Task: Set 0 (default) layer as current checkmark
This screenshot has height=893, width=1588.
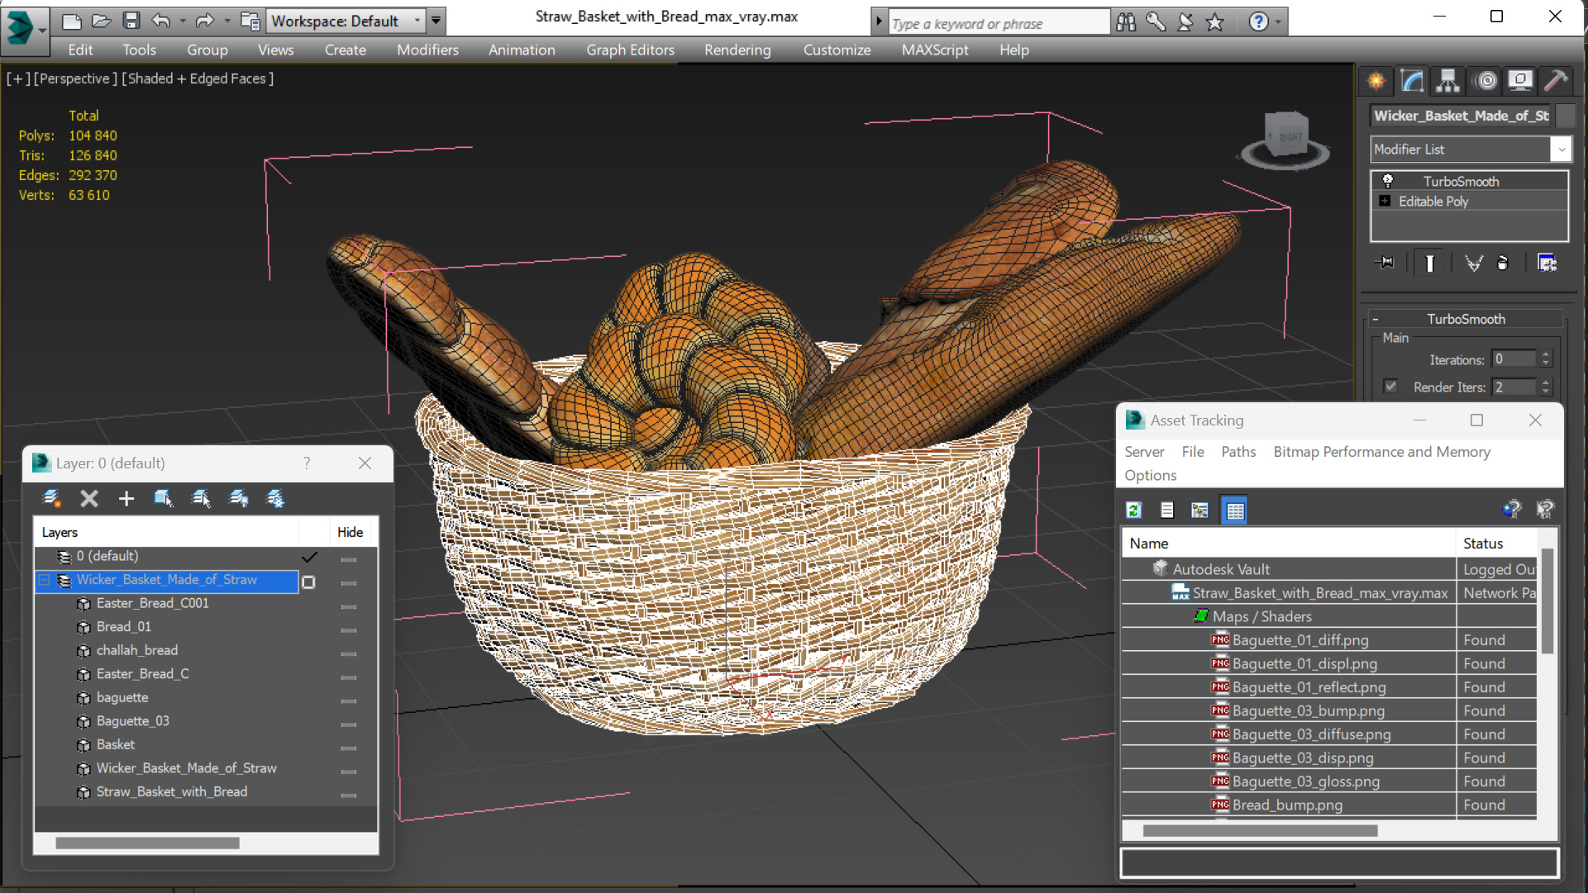Action: click(x=309, y=557)
